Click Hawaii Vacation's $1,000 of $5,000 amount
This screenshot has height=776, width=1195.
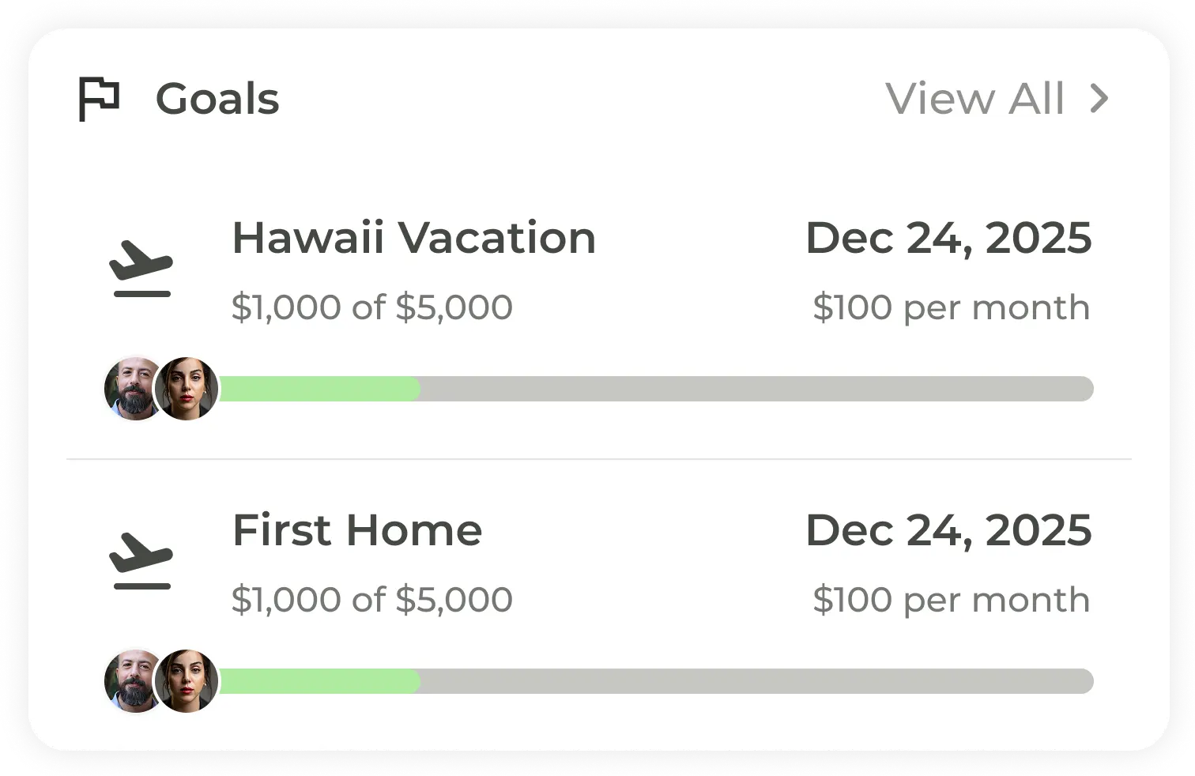(x=371, y=307)
